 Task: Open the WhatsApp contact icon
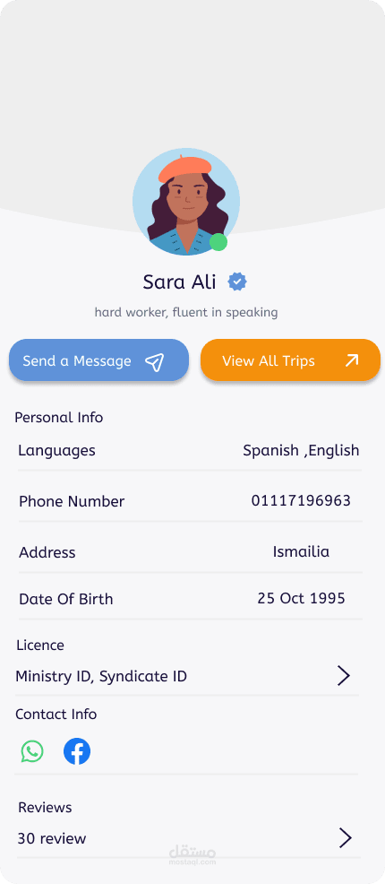32,751
